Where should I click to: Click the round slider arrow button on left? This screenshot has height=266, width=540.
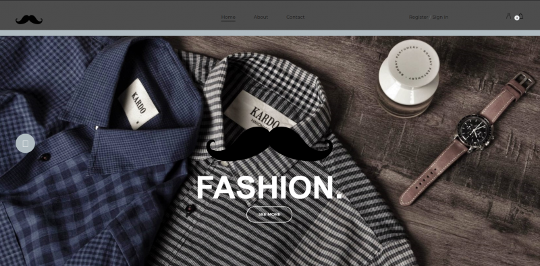pos(25,143)
